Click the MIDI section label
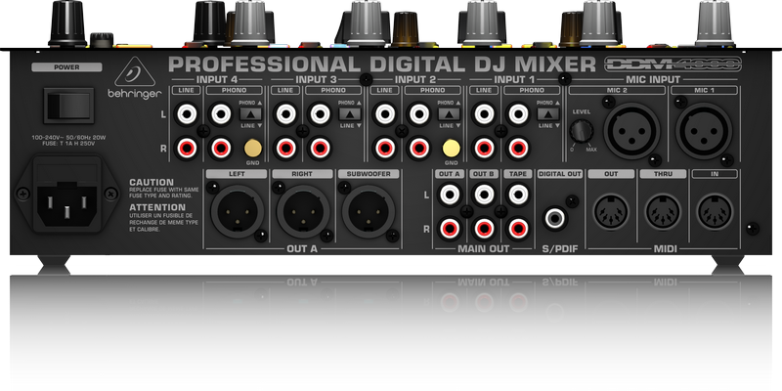This screenshot has width=782, height=391. coord(666,248)
